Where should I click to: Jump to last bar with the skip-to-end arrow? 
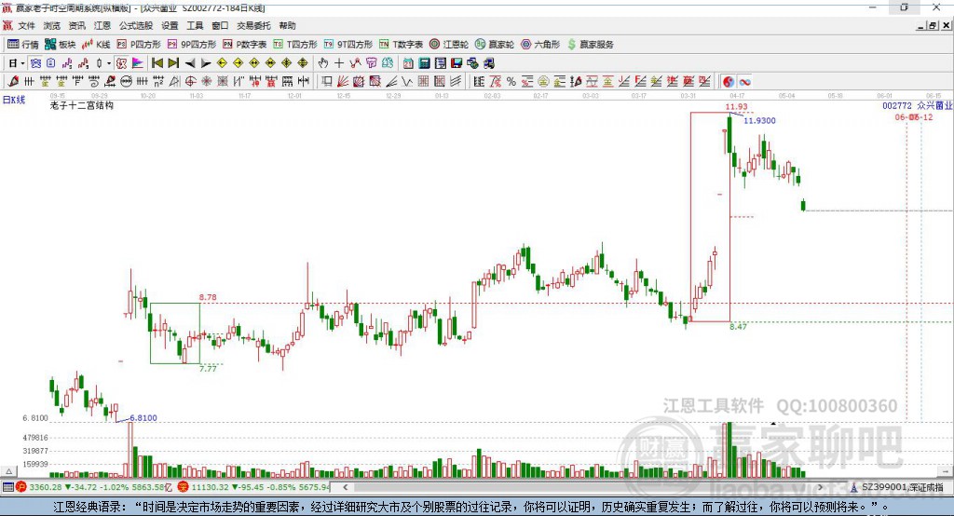[173, 63]
